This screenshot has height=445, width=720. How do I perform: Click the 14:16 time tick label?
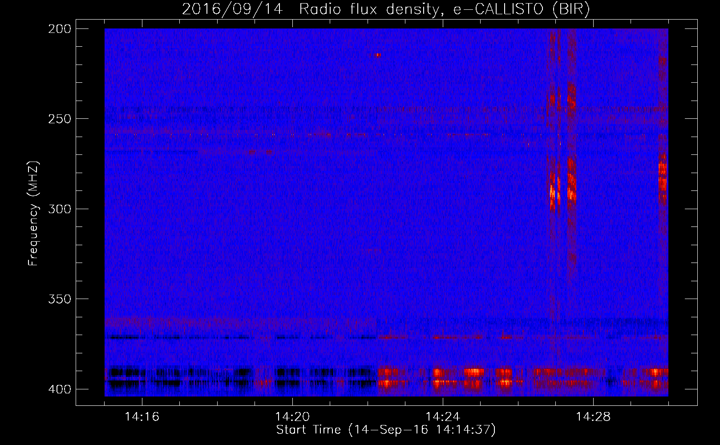142,417
